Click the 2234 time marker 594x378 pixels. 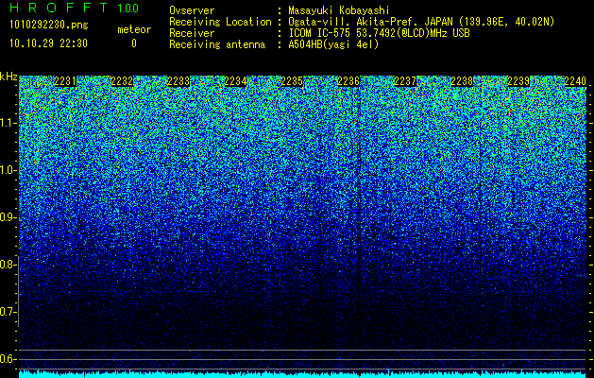[235, 81]
